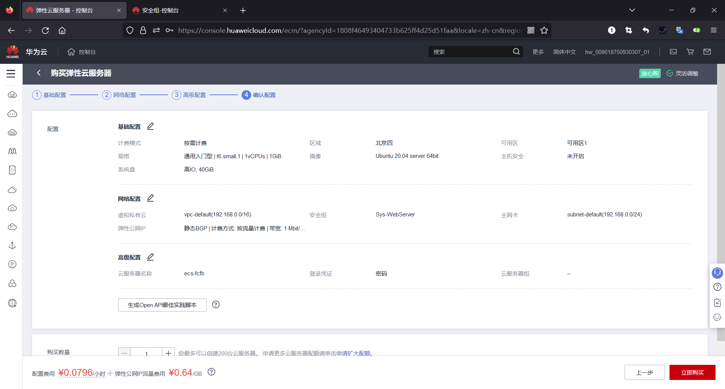Open the hw_008618750930307_01 account menu

click(617, 52)
